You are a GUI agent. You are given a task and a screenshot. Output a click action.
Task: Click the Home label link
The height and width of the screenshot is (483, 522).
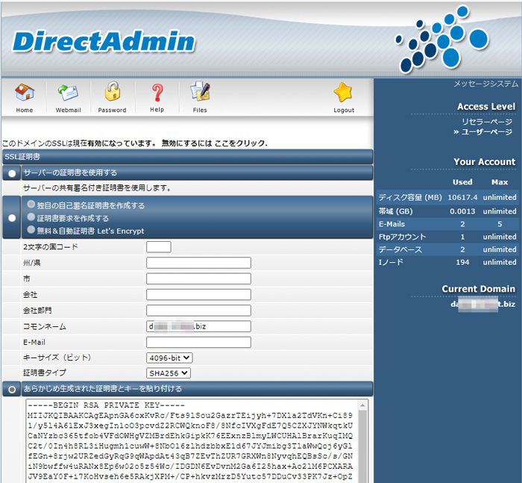pyautogui.click(x=25, y=110)
